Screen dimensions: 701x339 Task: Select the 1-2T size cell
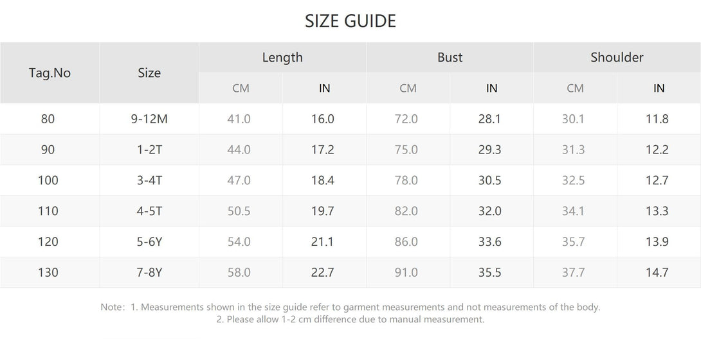149,150
